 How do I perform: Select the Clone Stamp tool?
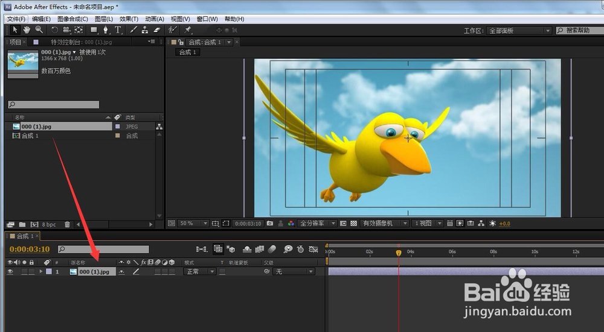tap(145, 30)
